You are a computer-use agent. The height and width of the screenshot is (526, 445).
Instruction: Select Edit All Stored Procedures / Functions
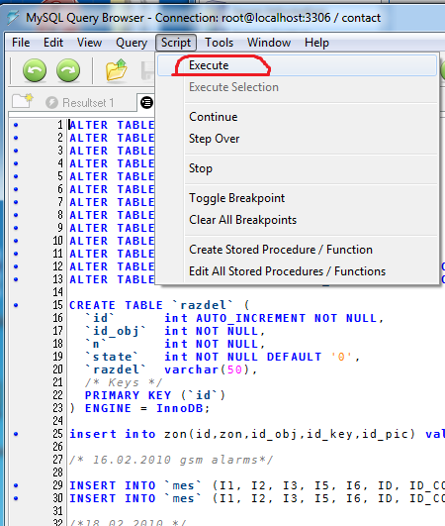pyautogui.click(x=297, y=271)
